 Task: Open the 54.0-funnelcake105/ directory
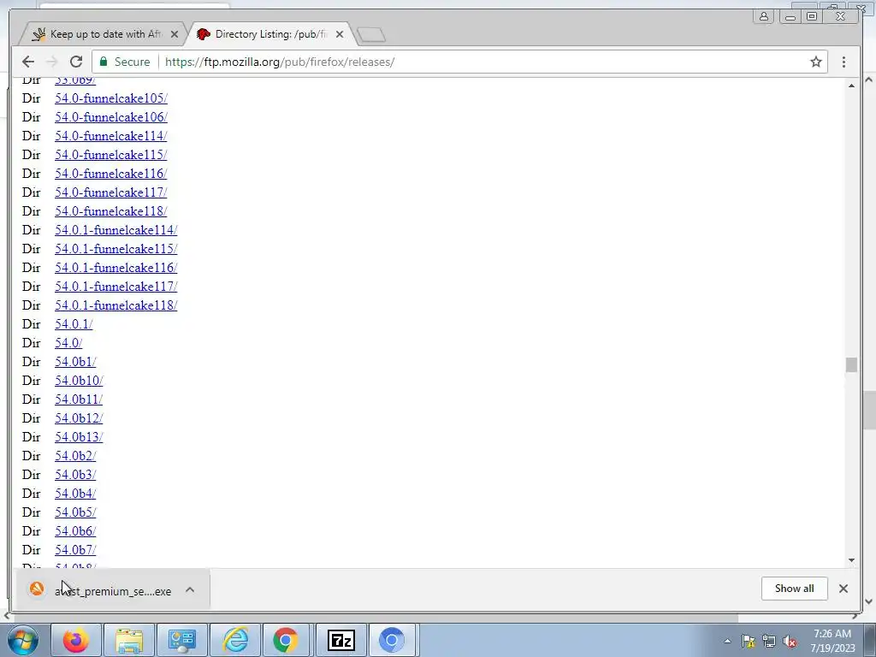point(110,98)
